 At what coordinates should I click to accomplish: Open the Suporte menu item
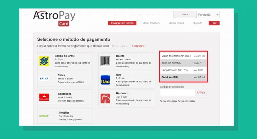(198, 23)
